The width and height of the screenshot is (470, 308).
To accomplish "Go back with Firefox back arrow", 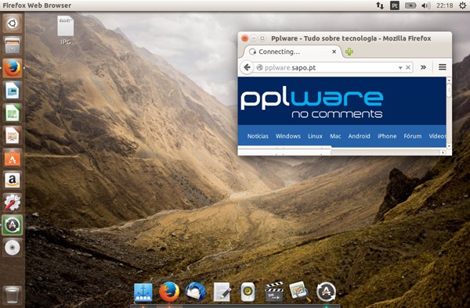I will tap(247, 67).
